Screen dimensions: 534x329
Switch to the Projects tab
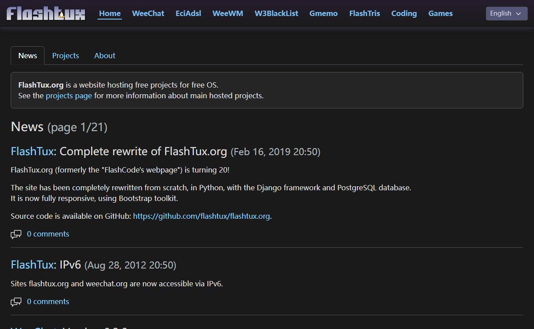65,56
